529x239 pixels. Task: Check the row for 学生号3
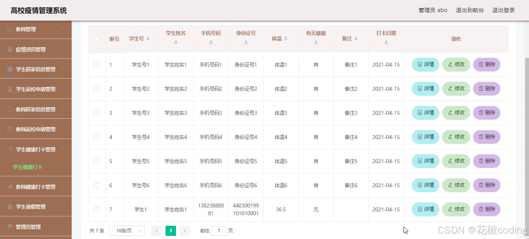(x=96, y=113)
